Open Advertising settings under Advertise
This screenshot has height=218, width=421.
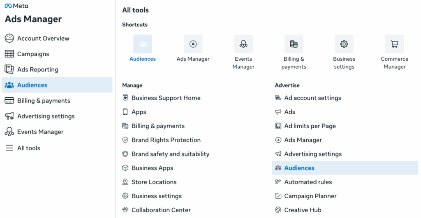click(313, 154)
